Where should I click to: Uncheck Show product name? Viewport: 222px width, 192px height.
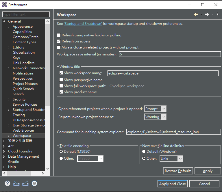(x=61, y=92)
